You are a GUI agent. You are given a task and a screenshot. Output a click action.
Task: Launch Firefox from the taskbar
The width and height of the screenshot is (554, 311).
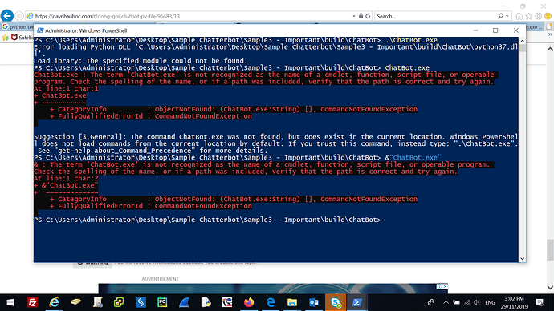point(249,302)
